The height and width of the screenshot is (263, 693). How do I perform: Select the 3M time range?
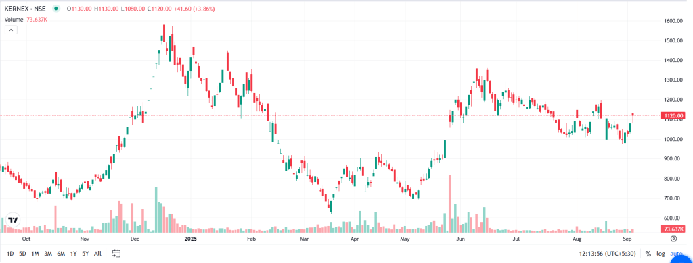48,254
